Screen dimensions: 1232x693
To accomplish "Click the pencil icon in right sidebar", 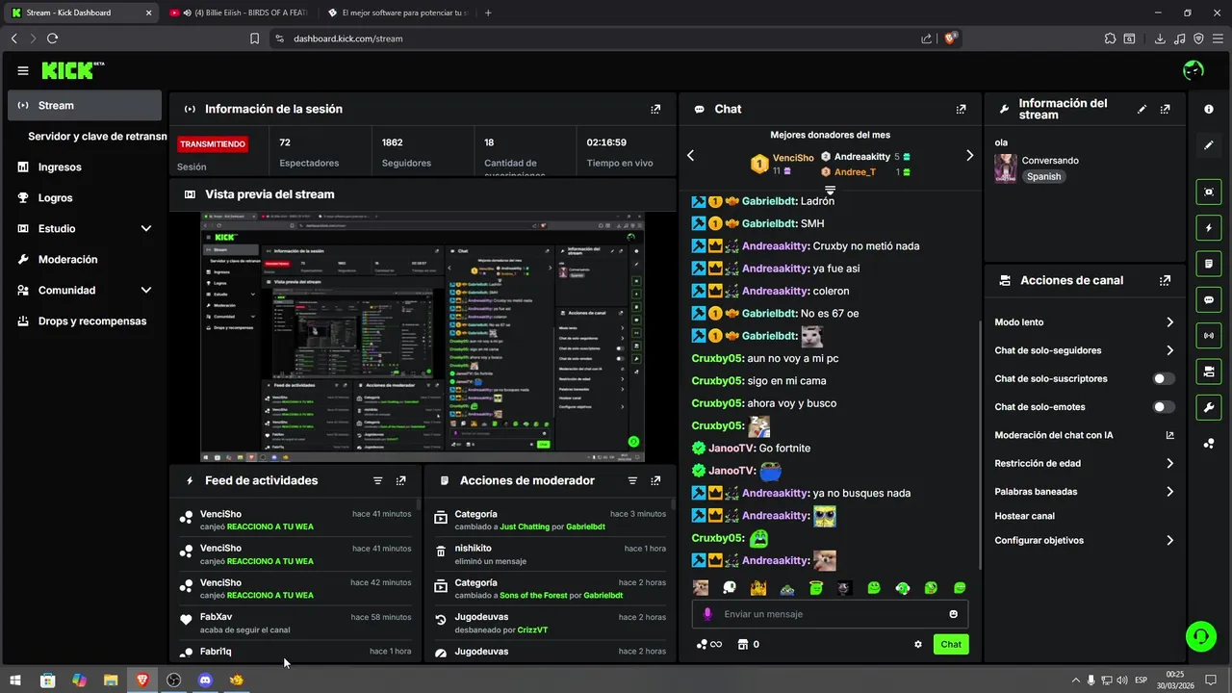I will click(1209, 145).
